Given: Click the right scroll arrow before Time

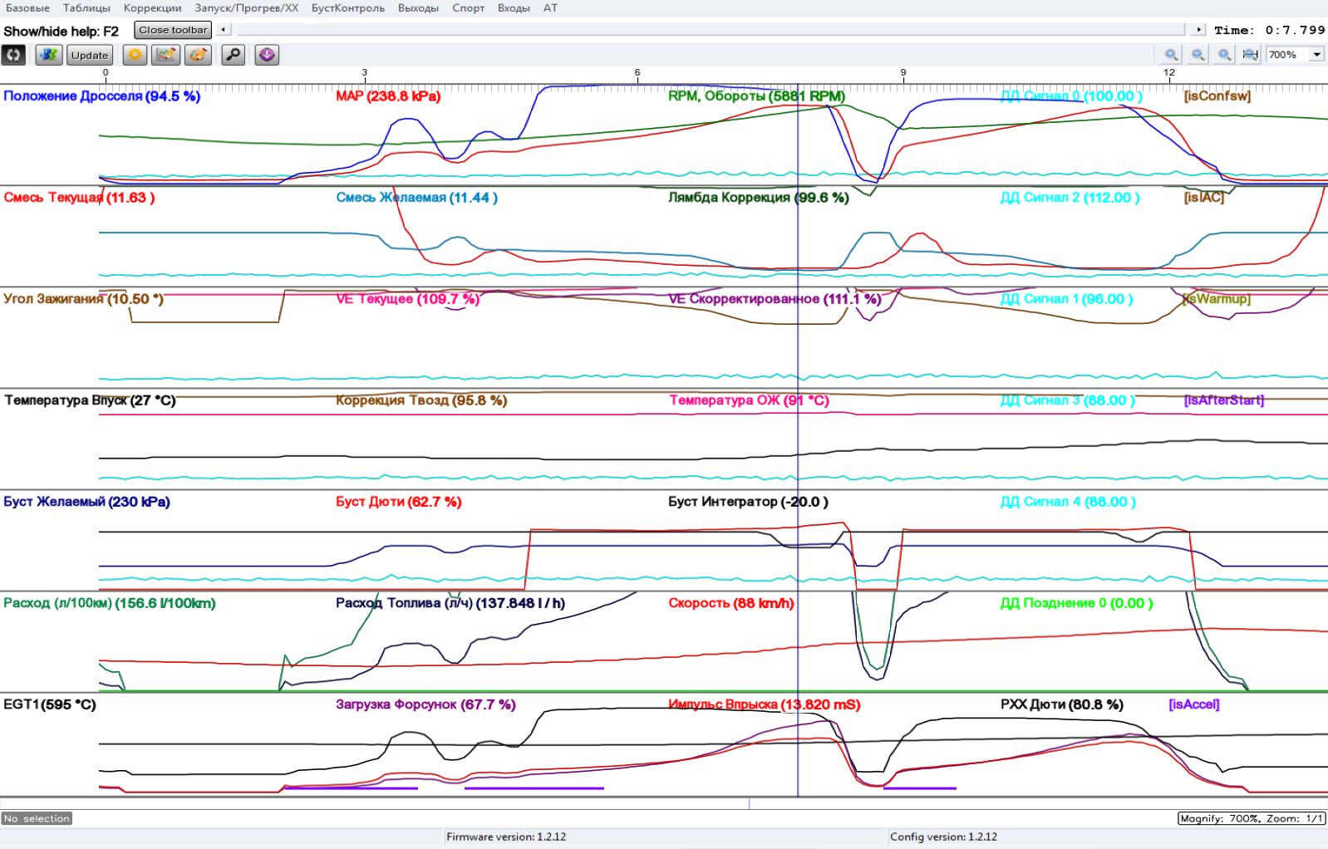Looking at the screenshot, I should 1198,30.
